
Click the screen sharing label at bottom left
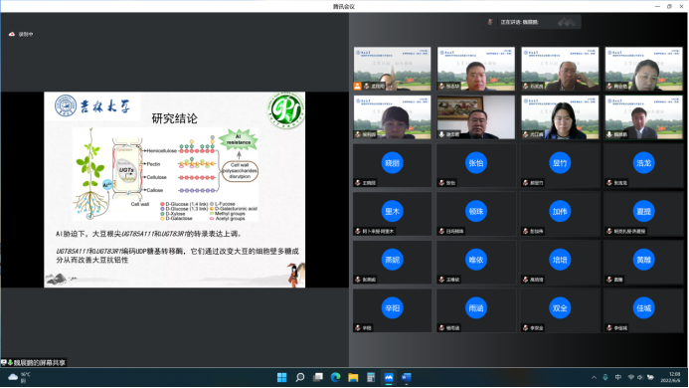coord(34,362)
